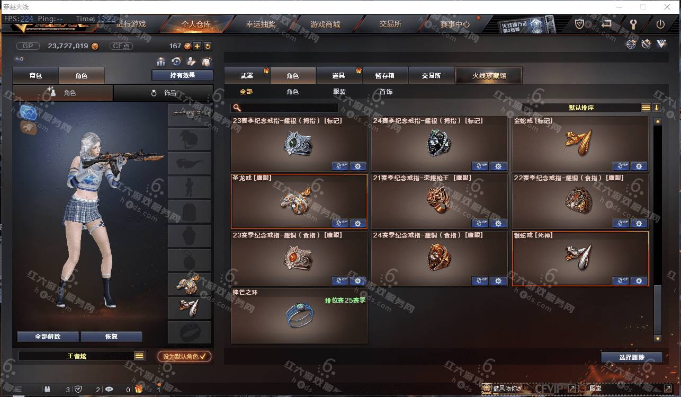Click the 选择删除 button
681x397 pixels.
tap(632, 357)
